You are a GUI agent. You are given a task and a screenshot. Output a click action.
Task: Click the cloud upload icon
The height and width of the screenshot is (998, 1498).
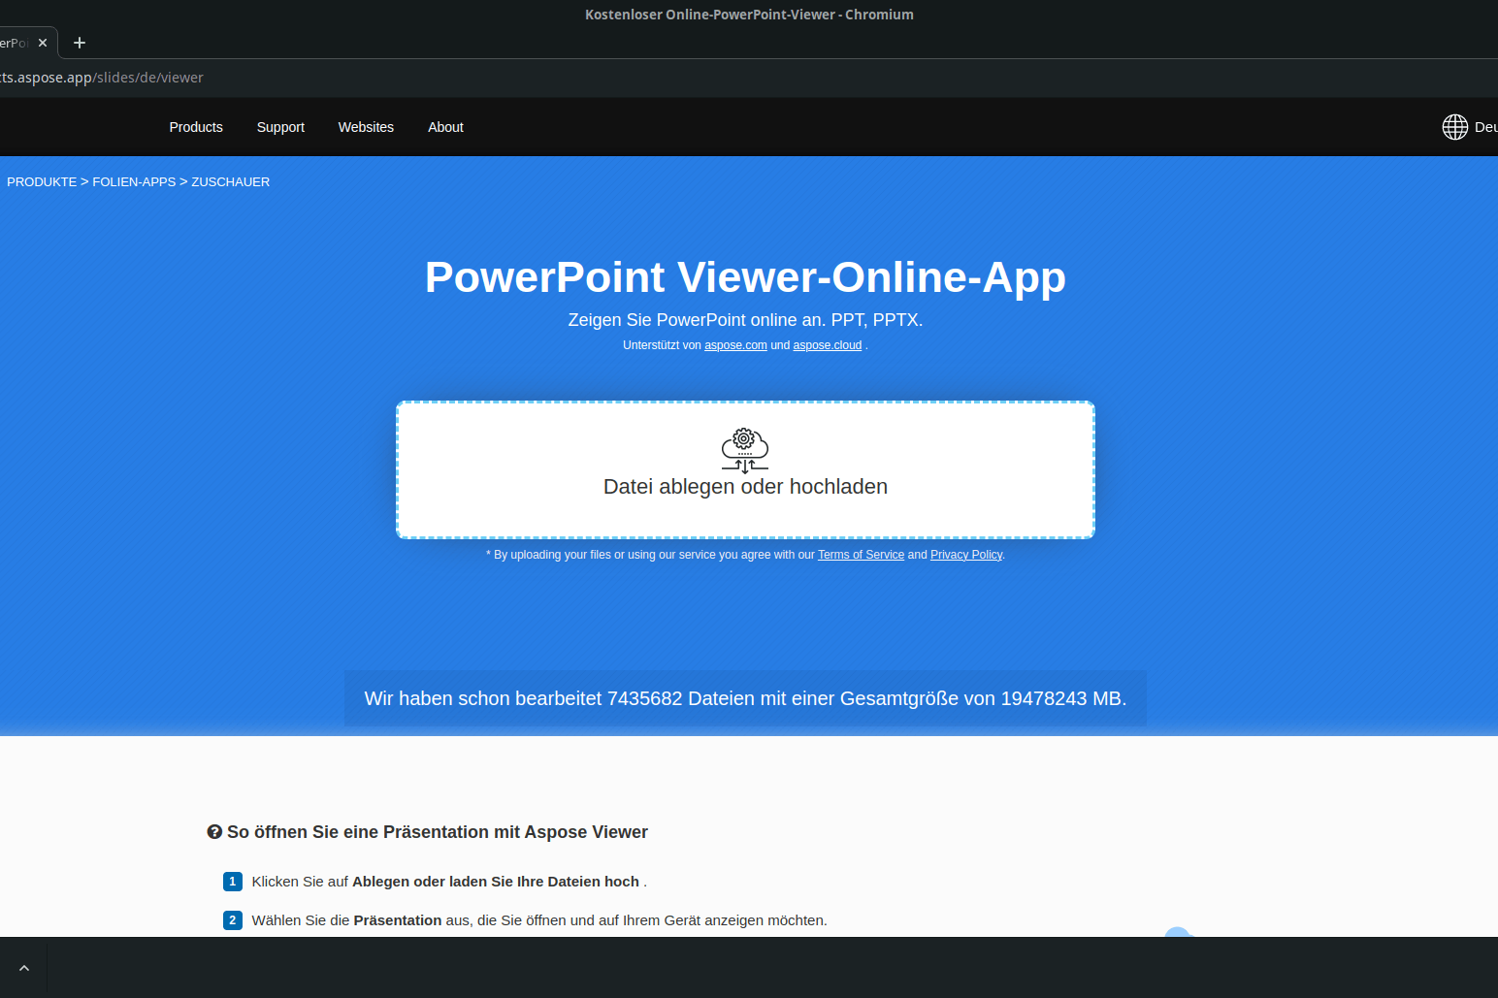tap(745, 451)
